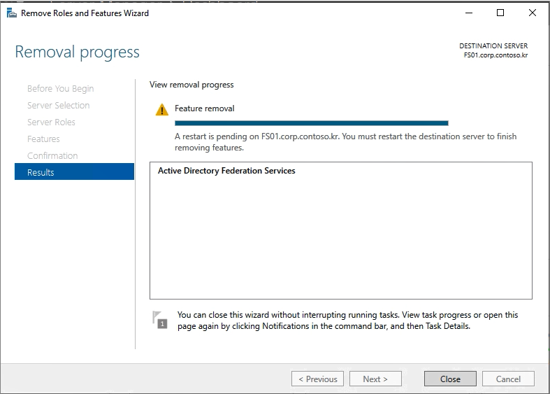Click FS01.corp.contoso.kr destination server name

tap(495, 55)
